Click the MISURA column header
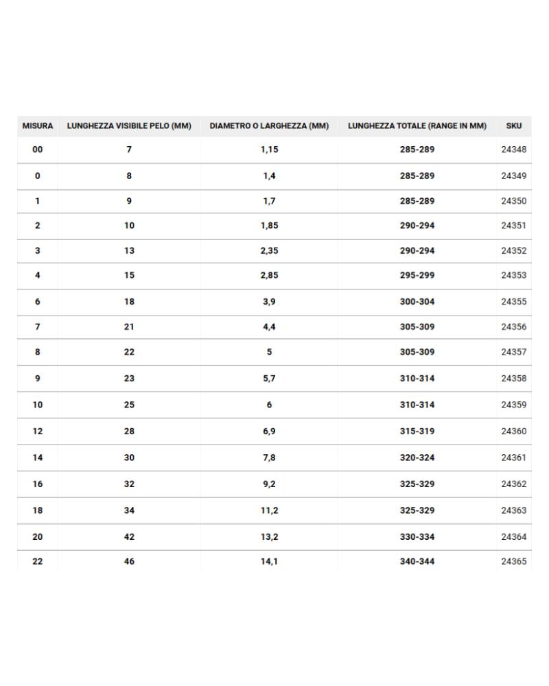The image size is (549, 686). 38,126
